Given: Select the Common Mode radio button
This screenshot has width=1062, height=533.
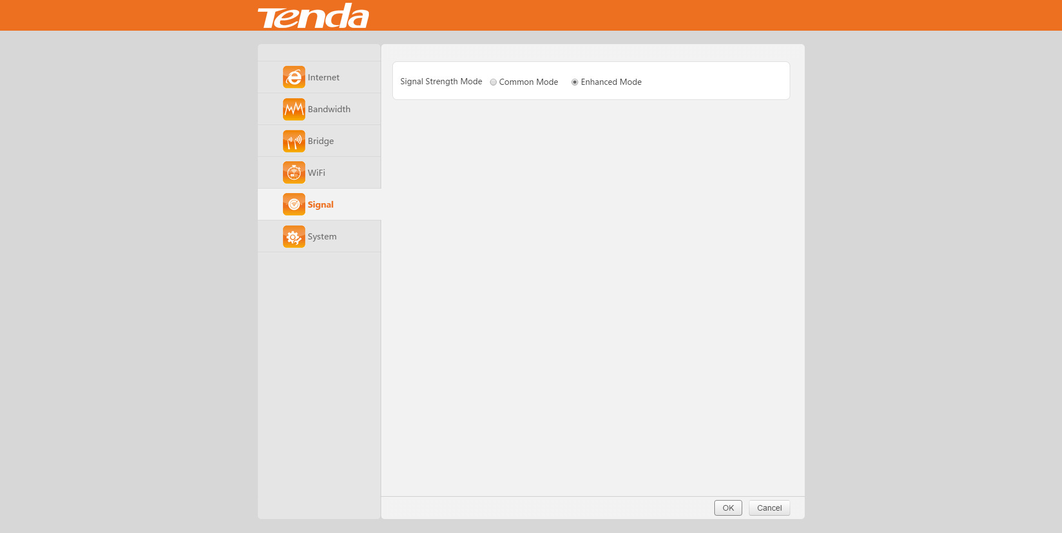Looking at the screenshot, I should (x=493, y=82).
